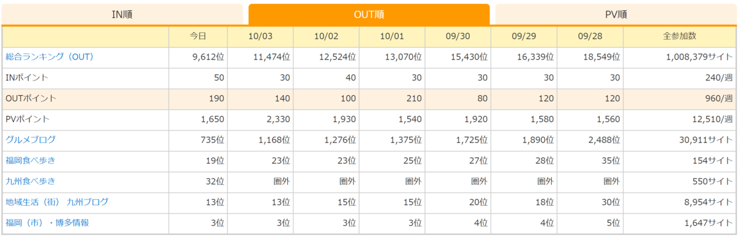Viewport: 738px width, 237px height.
Task: Click the INポイント row label
Action: coord(27,78)
